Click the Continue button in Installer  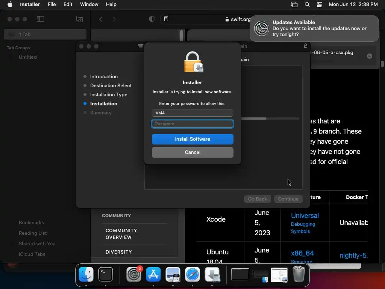(288, 199)
